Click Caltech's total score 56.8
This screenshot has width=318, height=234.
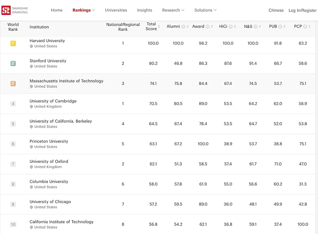[153, 224]
